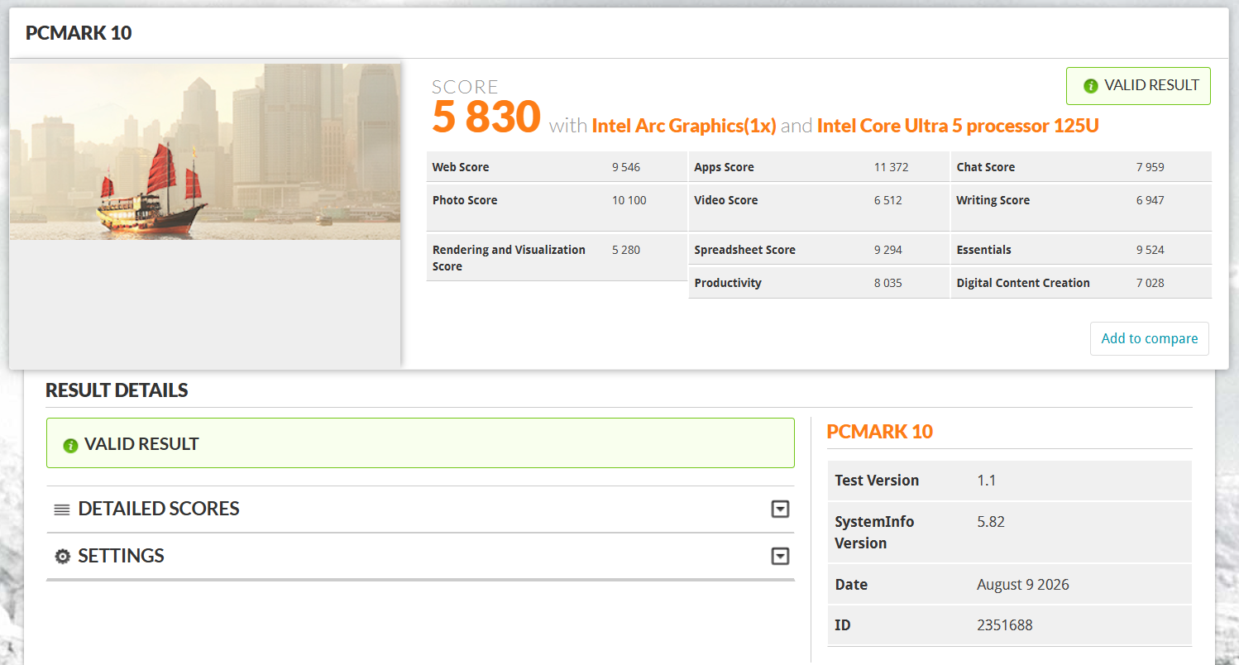Click the Apps Score label

[x=725, y=167]
